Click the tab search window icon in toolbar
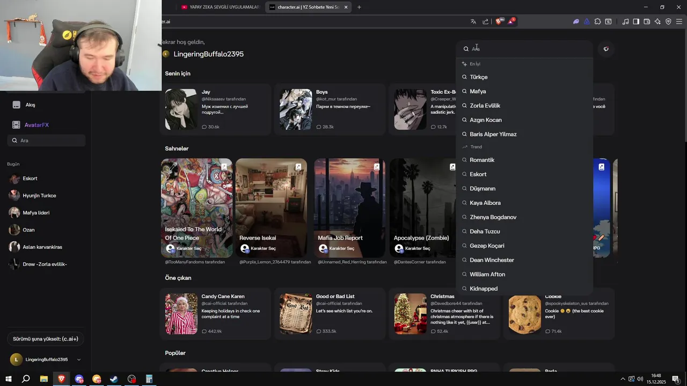Screen dimensions: 687x386 (608, 21)
